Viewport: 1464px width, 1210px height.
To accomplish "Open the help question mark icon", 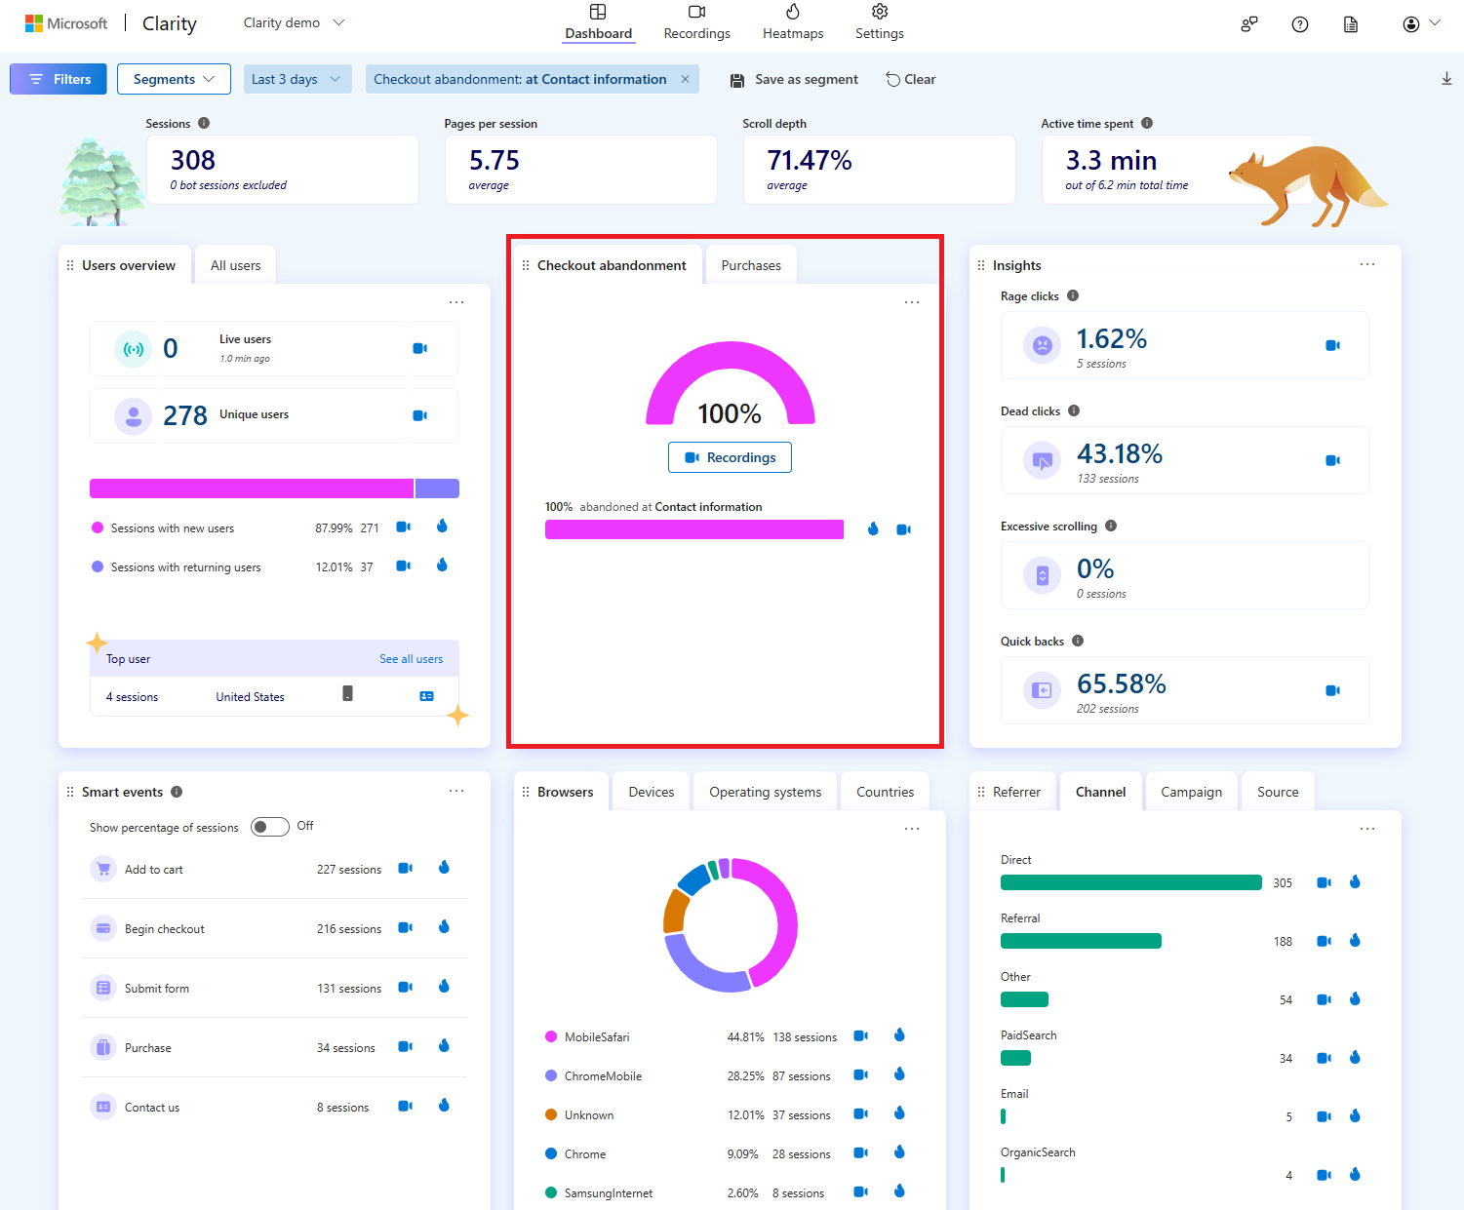I will click(1300, 24).
